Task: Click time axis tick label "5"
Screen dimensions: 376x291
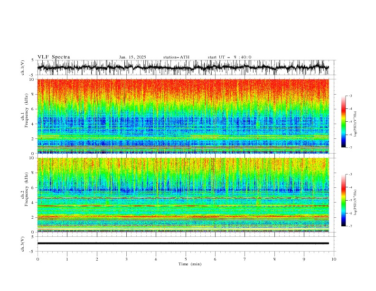Action: coord(186,259)
